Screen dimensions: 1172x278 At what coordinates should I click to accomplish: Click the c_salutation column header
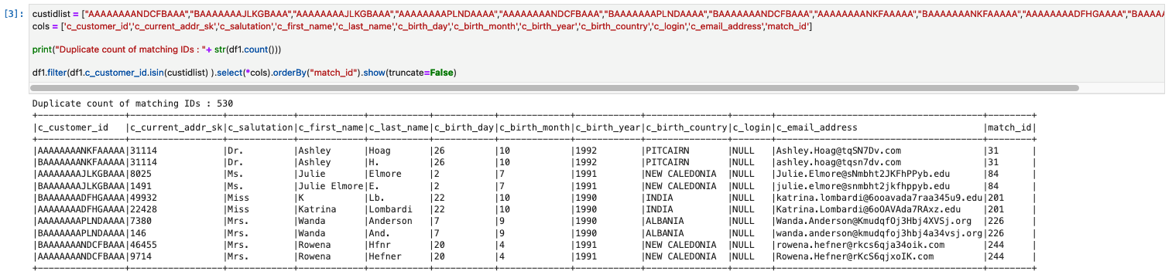point(259,127)
